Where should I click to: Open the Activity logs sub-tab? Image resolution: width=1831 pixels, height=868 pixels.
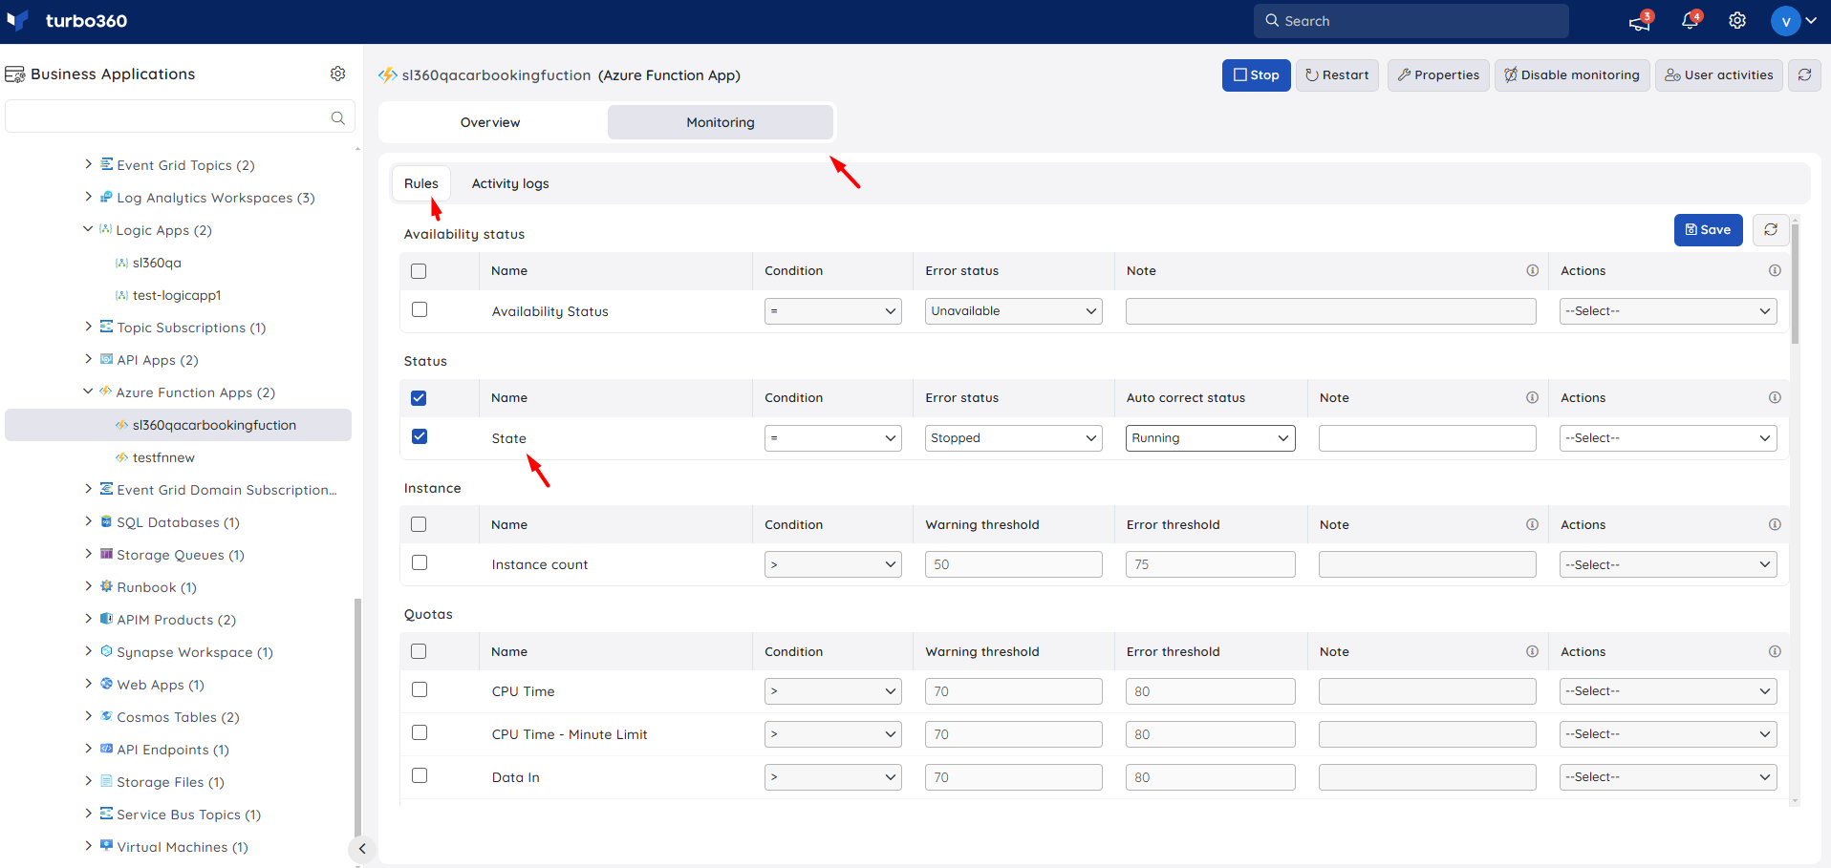coord(510,183)
